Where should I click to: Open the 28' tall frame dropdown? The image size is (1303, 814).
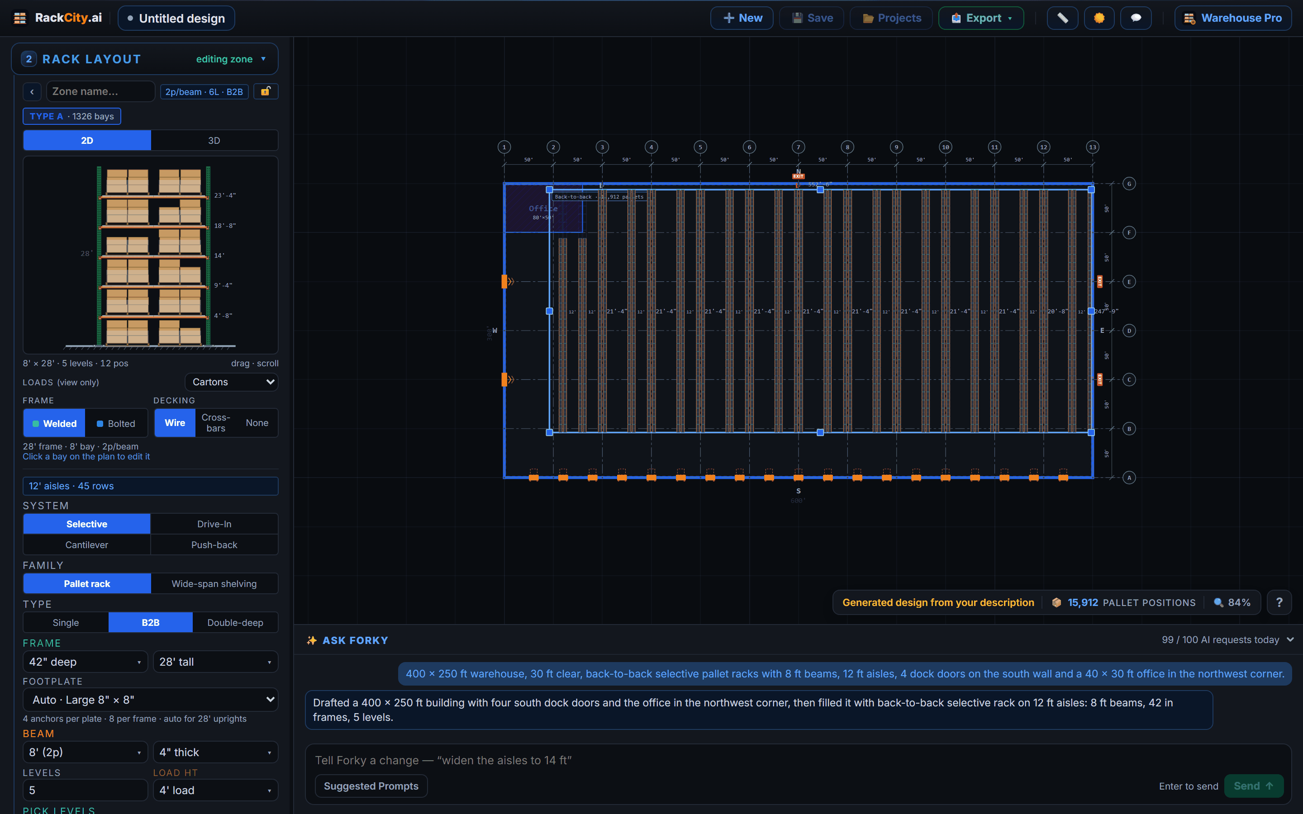(x=215, y=662)
